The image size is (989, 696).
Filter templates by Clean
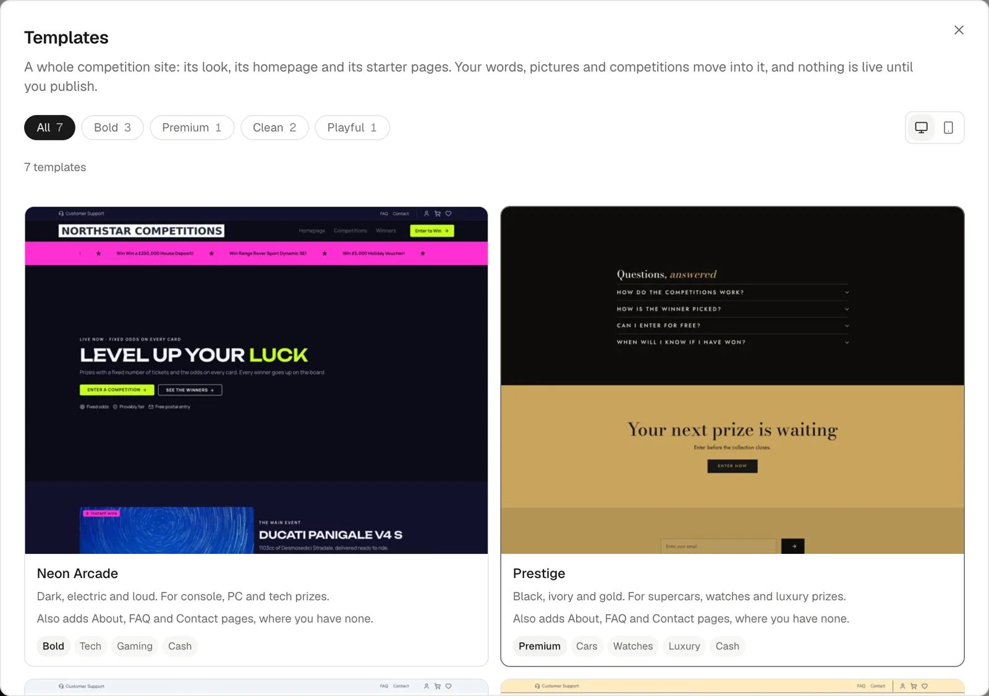274,127
